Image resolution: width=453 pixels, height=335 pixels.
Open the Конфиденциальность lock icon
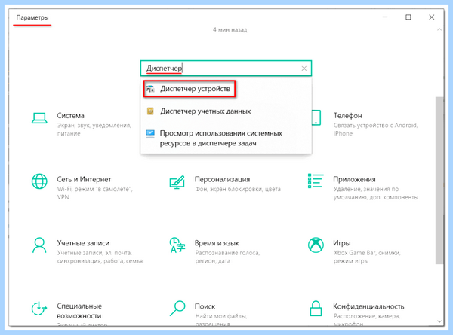(x=316, y=309)
